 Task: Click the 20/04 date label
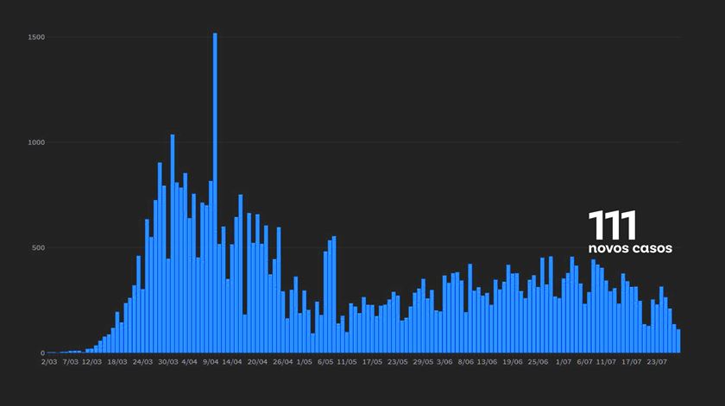[x=257, y=362]
